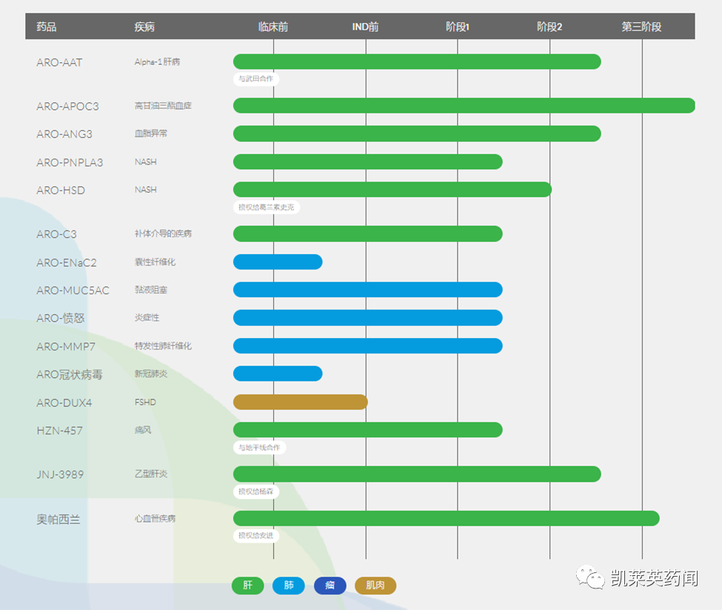722x610 pixels.
Task: Click the 授权给葛兰素史克 tag under ARO-HSD
Action: coord(266,207)
